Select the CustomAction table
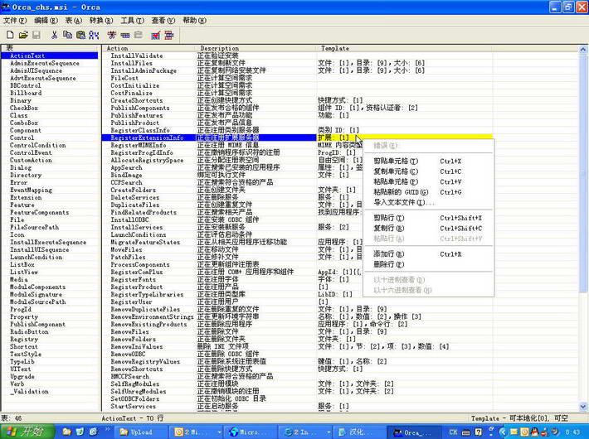Viewport: 589px width, 439px height. click(x=32, y=160)
